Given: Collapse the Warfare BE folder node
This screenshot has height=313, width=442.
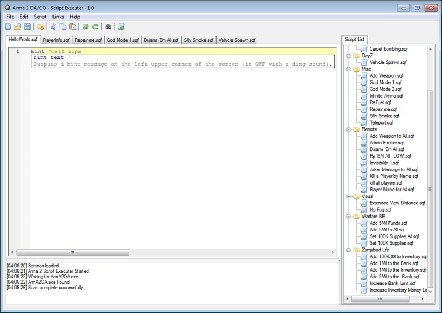Looking at the screenshot, I should click(x=349, y=217).
